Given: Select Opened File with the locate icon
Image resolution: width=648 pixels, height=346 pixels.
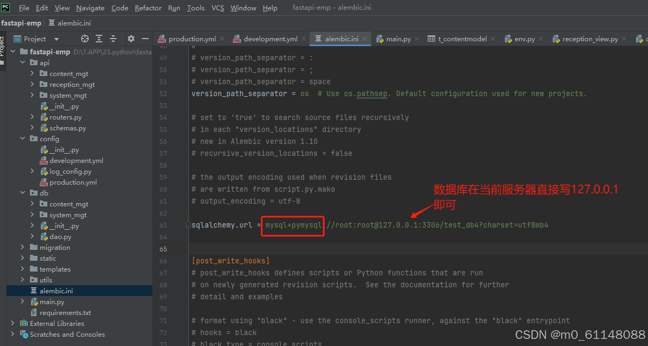Looking at the screenshot, I should tap(84, 39).
